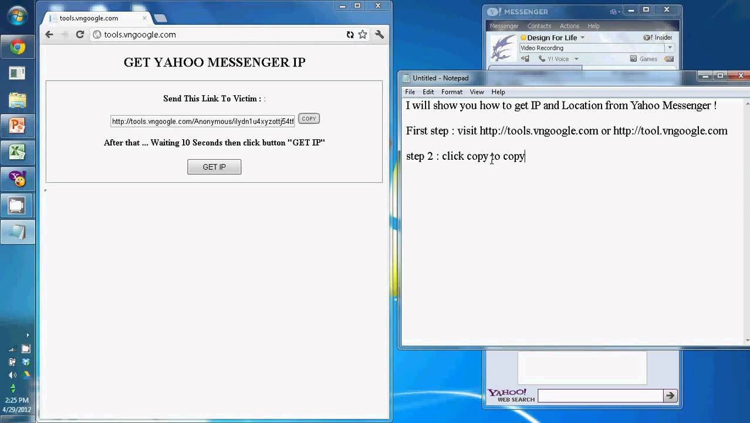Open Notepad Edit menu
Screen dimensions: 750x423
coord(428,92)
